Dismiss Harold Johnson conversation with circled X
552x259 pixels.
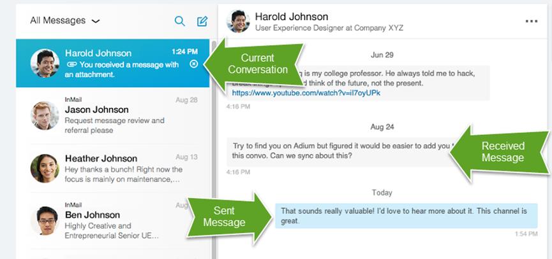pos(194,64)
